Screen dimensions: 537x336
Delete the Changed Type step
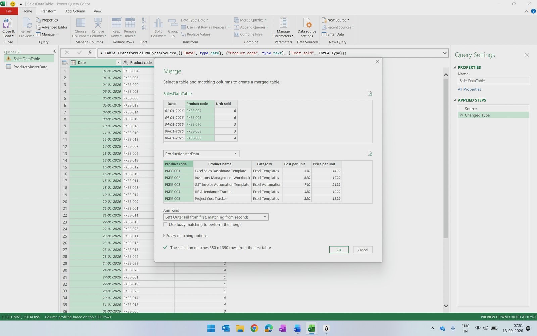pos(461,115)
